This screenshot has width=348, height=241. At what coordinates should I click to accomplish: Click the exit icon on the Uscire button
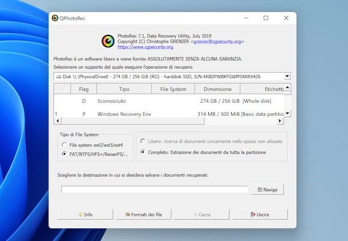[x=253, y=214]
